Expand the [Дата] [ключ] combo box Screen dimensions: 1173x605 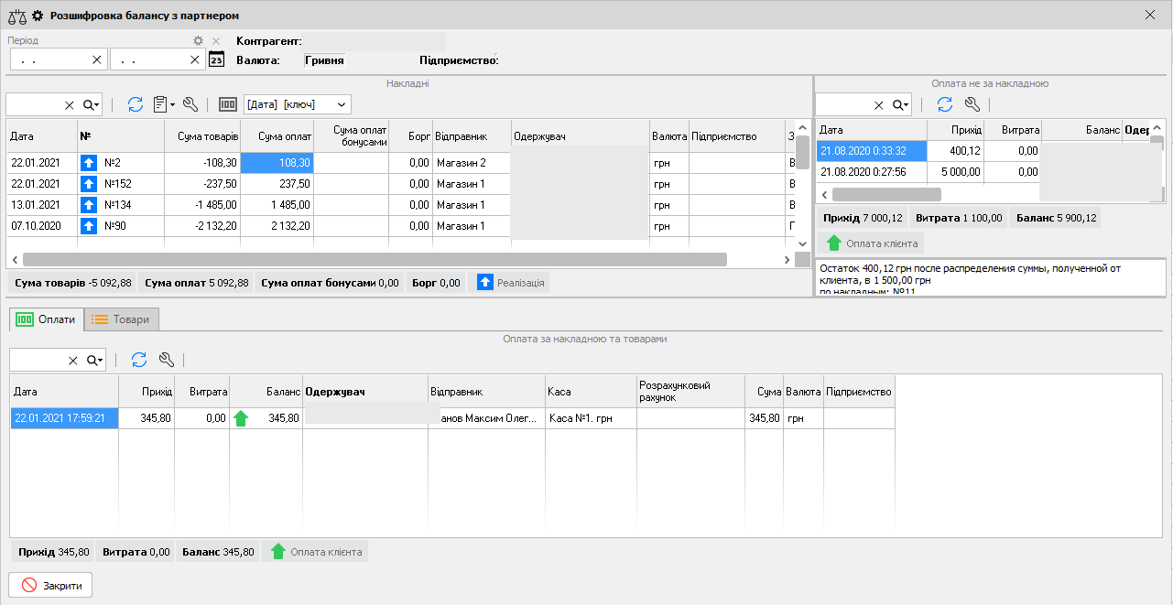pyautogui.click(x=342, y=105)
